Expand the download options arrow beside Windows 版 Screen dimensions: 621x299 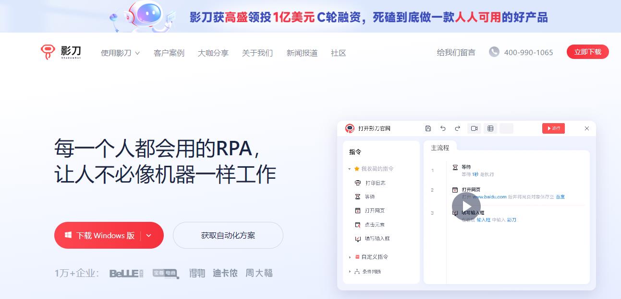pos(148,235)
